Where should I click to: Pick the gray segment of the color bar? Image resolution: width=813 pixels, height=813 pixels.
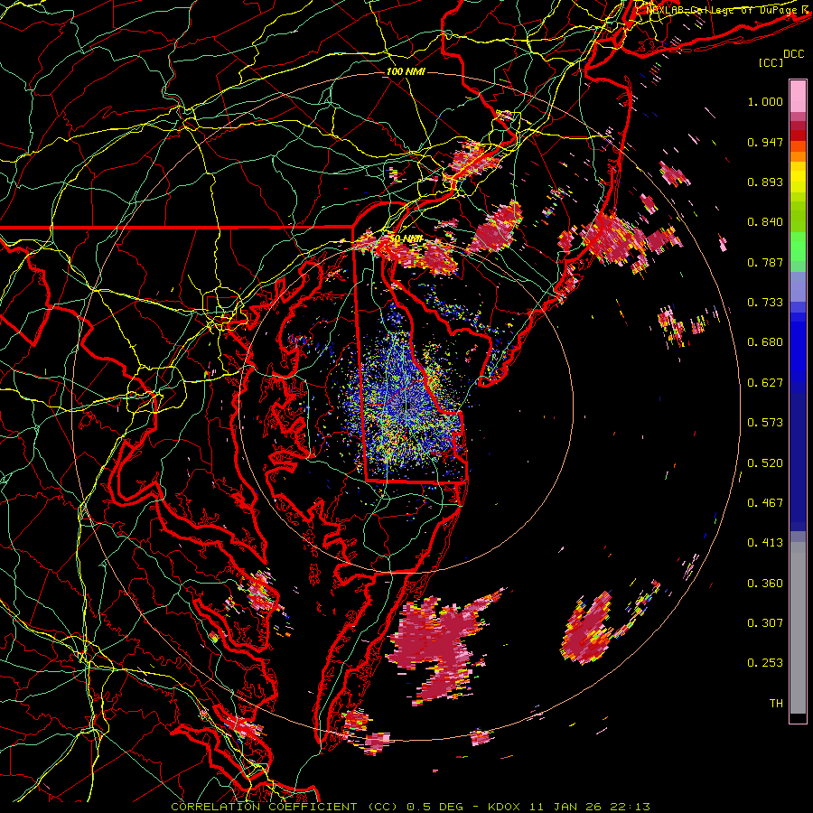(798, 628)
